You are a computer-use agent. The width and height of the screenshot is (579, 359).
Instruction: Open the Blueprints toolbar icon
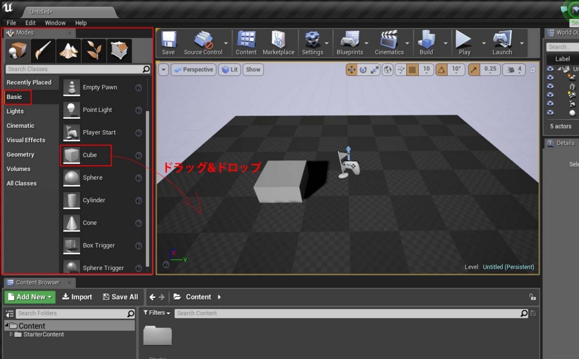click(349, 43)
